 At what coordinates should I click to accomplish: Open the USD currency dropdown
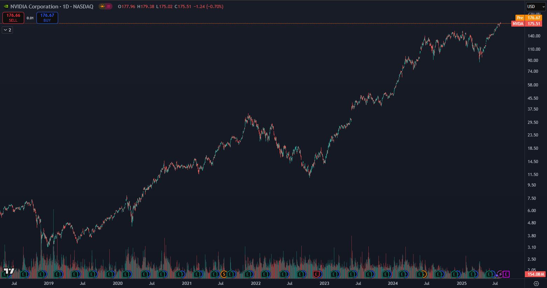[x=536, y=7]
